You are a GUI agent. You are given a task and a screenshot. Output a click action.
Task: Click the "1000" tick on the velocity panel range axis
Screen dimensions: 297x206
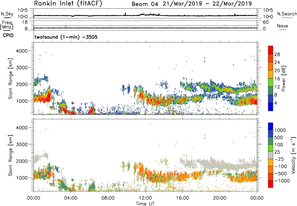[x=22, y=178]
